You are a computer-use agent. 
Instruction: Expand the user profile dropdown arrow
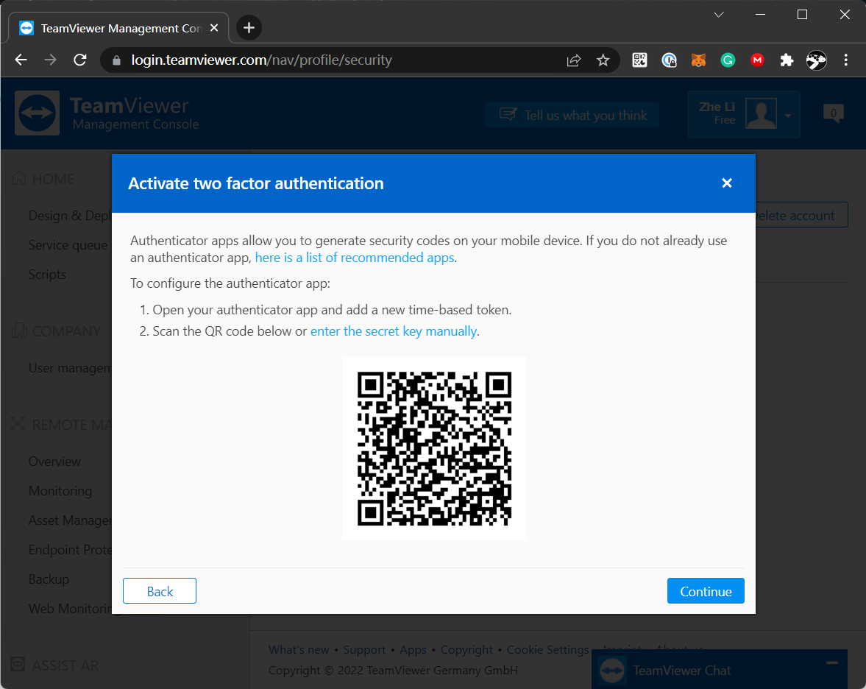787,114
